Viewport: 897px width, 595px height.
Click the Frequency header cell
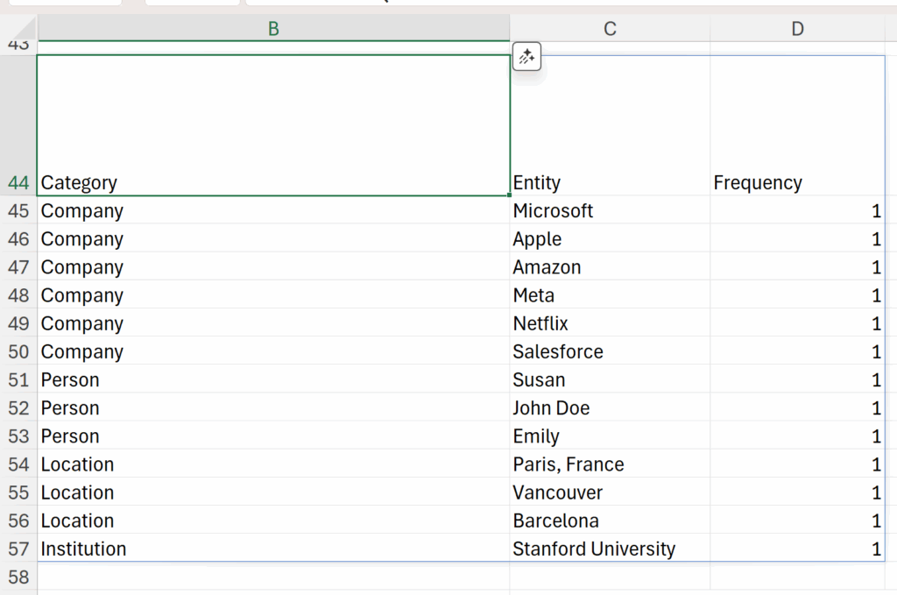[x=797, y=182]
